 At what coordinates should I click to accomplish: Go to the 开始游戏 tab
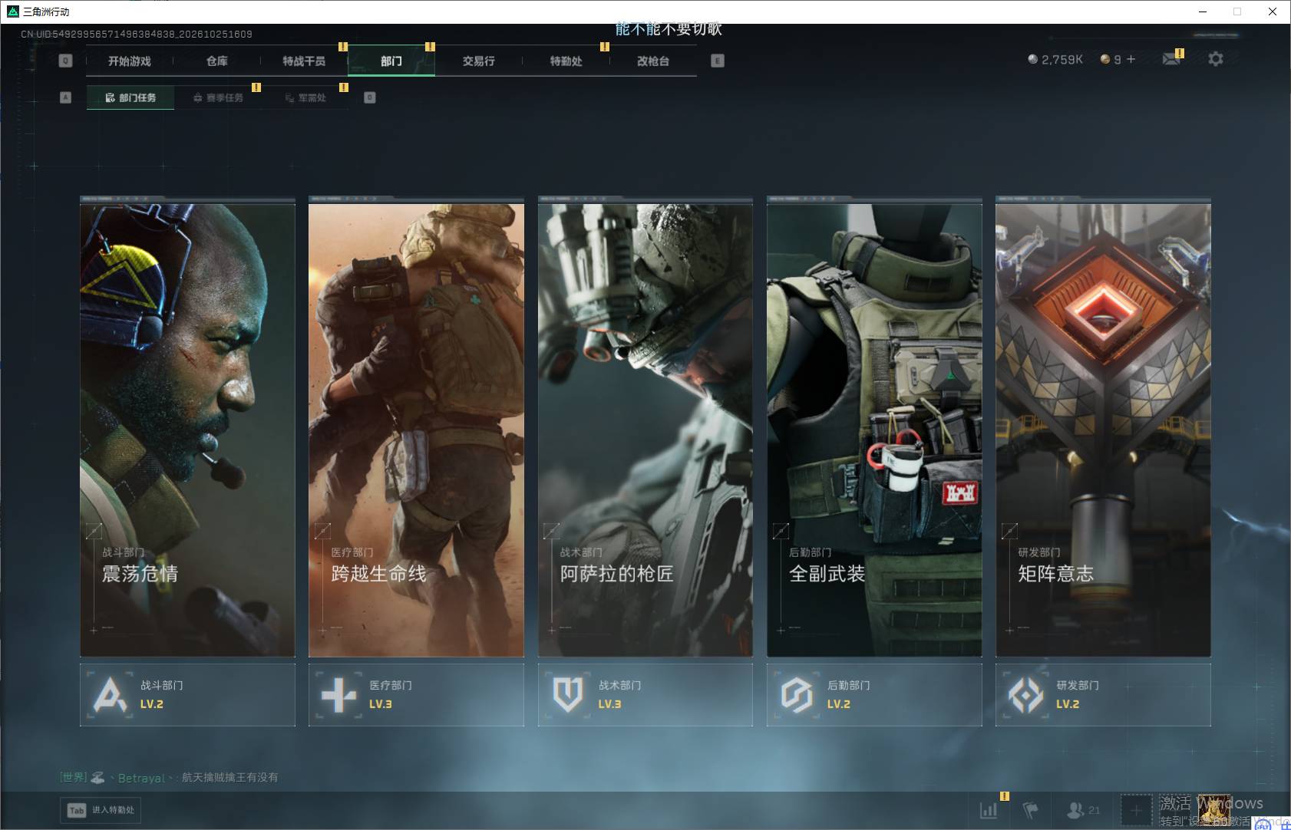pos(130,61)
